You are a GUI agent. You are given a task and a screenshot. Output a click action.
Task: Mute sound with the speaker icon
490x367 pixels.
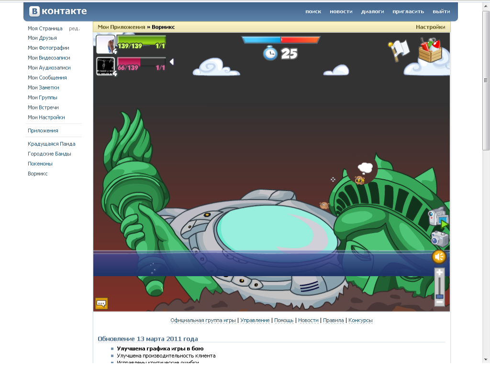coord(439,257)
